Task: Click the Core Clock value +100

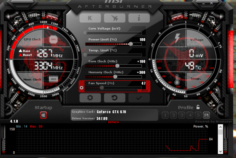Action: point(141,61)
